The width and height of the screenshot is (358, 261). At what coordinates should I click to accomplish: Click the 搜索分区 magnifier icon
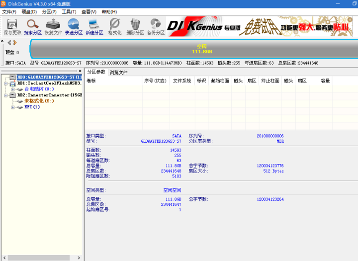[x=33, y=26]
